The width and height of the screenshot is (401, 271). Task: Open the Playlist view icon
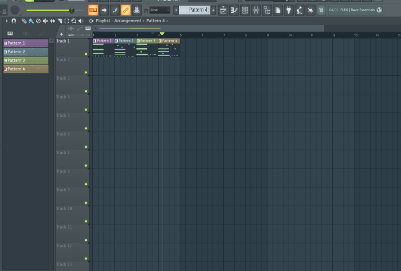(x=223, y=10)
